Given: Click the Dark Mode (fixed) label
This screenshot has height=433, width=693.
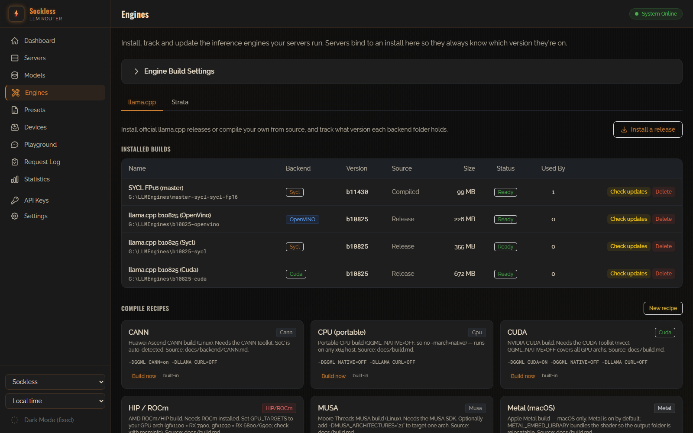Looking at the screenshot, I should 49,420.
